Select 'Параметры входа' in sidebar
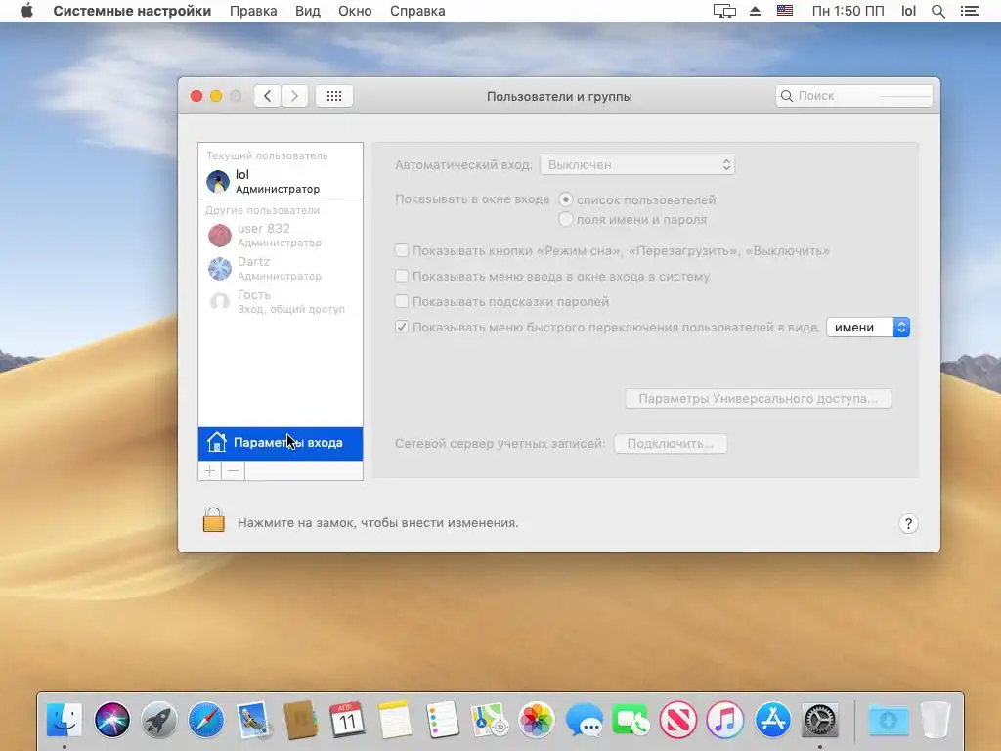Screen dimensions: 1001x751 [x=281, y=443]
